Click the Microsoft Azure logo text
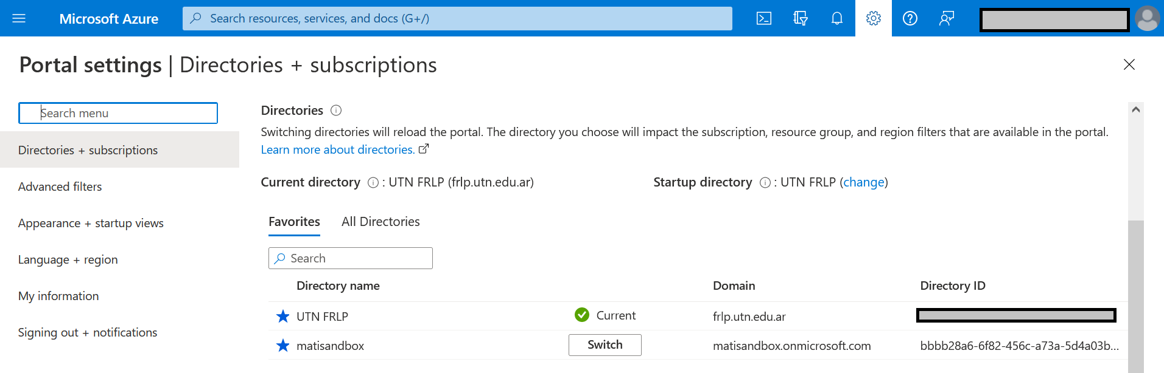 tap(109, 19)
